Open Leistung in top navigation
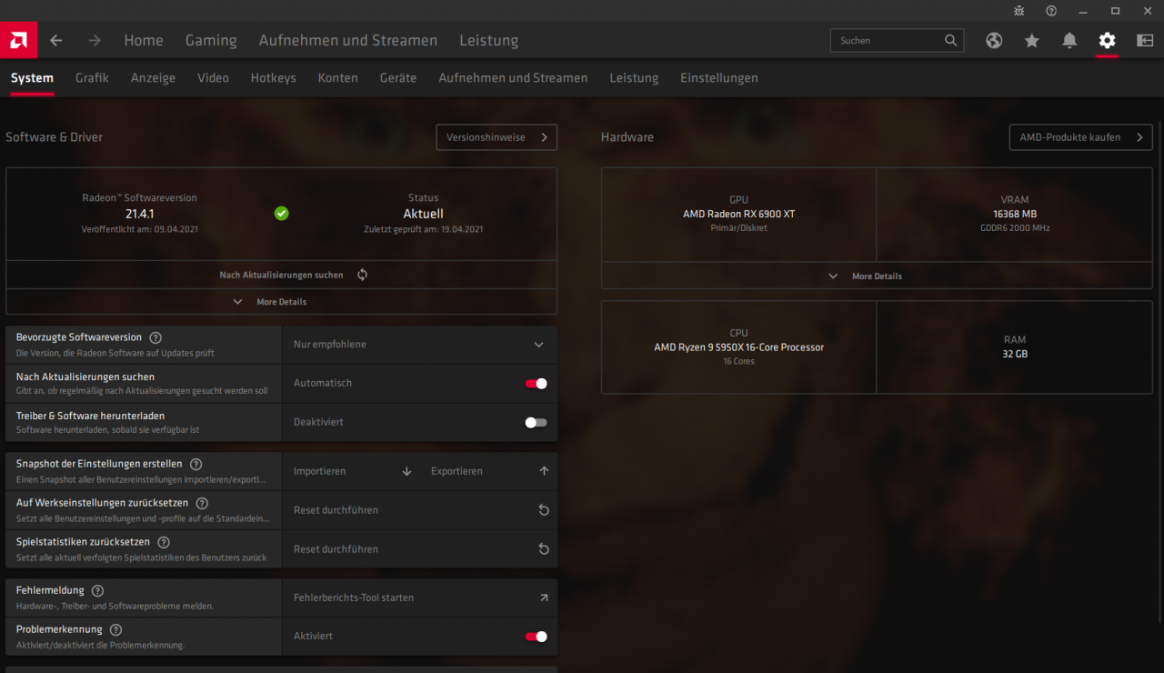 click(489, 40)
